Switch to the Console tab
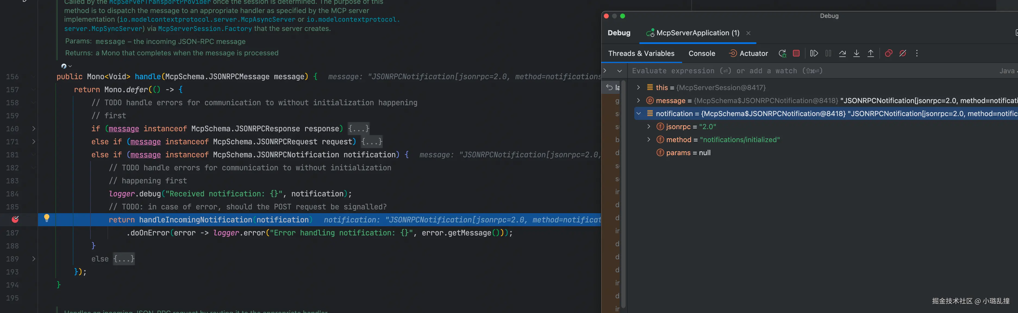Image resolution: width=1018 pixels, height=313 pixels. 701,54
